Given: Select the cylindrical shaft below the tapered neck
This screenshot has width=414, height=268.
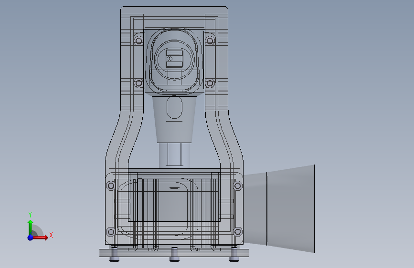Looking at the screenshot, I should [174, 155].
